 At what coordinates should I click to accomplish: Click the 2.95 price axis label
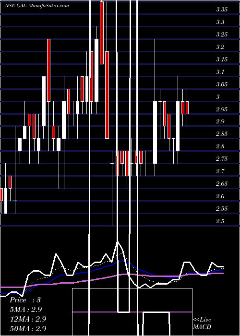pos(222,109)
